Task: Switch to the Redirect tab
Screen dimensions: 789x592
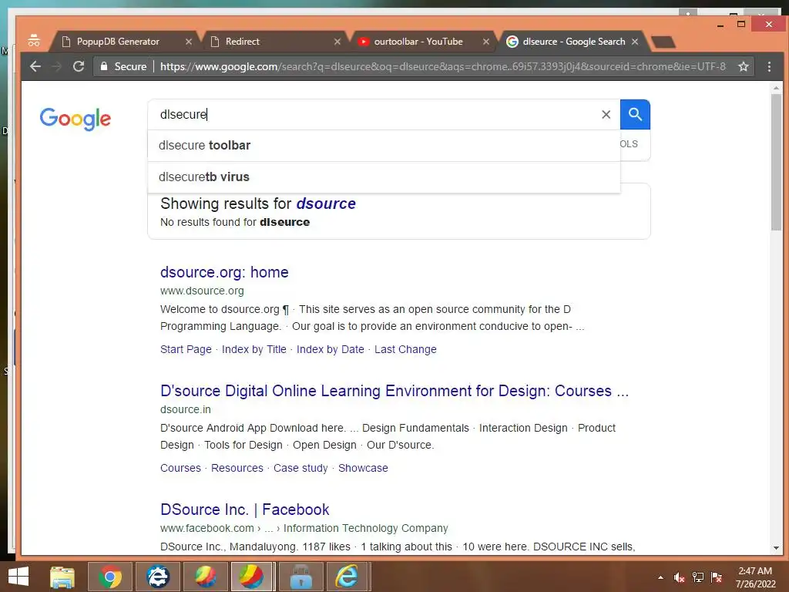Action: pos(272,42)
